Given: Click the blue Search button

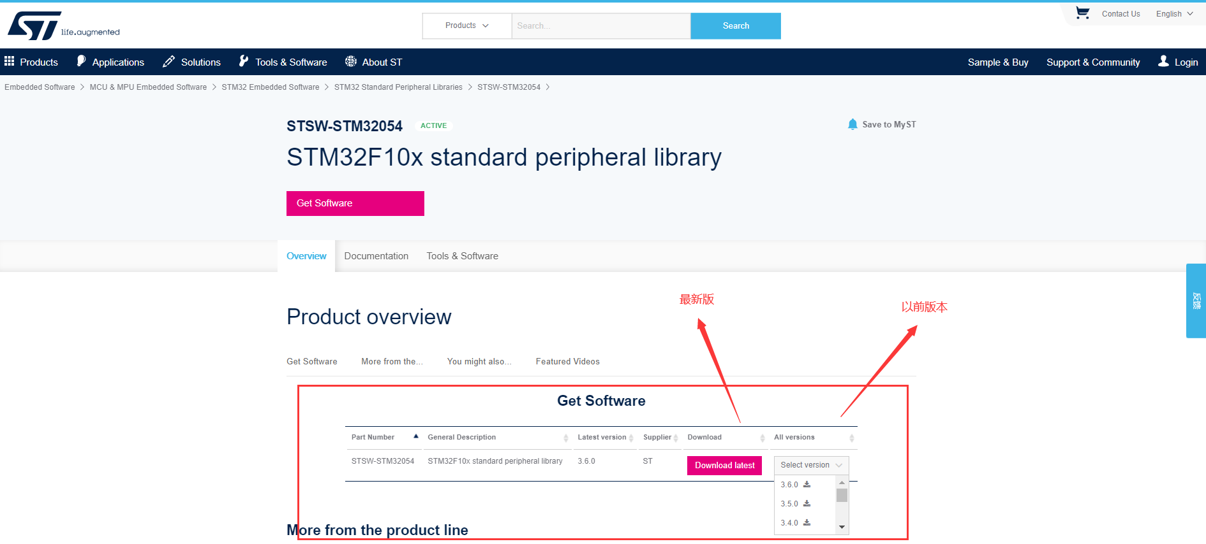Looking at the screenshot, I should (736, 26).
